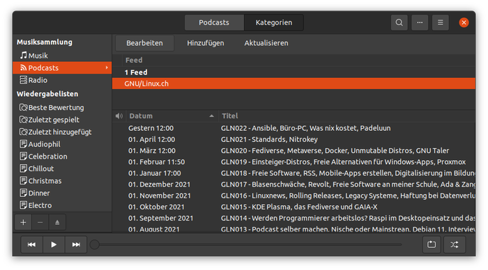Viewport: 488px width, 270px height.
Task: Select episode GLN019 - Einsteiger-Distros
Action: coord(343,162)
